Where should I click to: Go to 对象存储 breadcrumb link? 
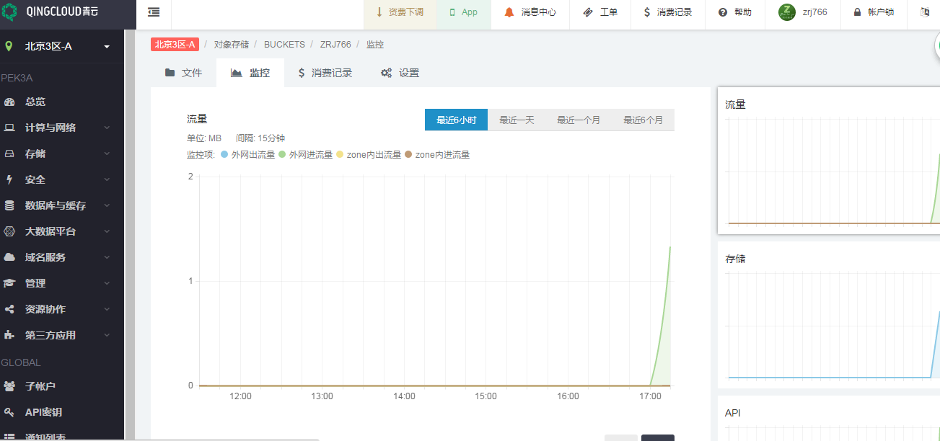click(231, 45)
